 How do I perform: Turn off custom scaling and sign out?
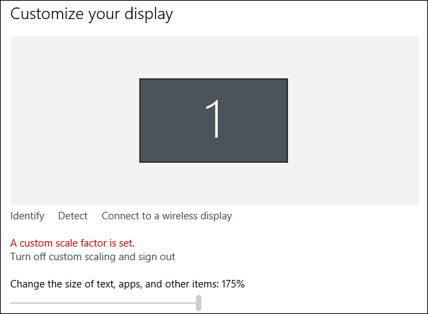92,257
